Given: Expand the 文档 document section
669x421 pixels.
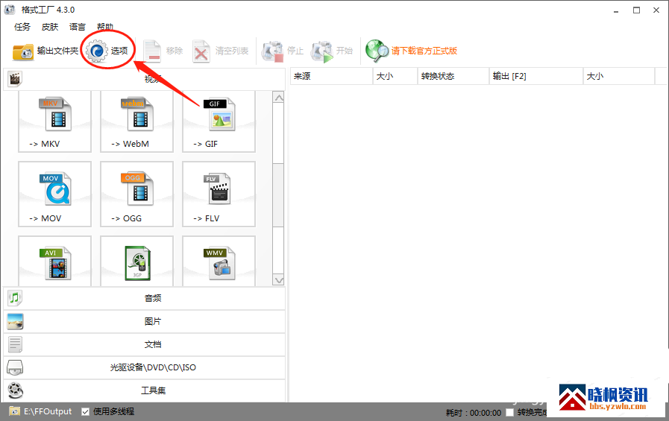Looking at the screenshot, I should [x=144, y=344].
